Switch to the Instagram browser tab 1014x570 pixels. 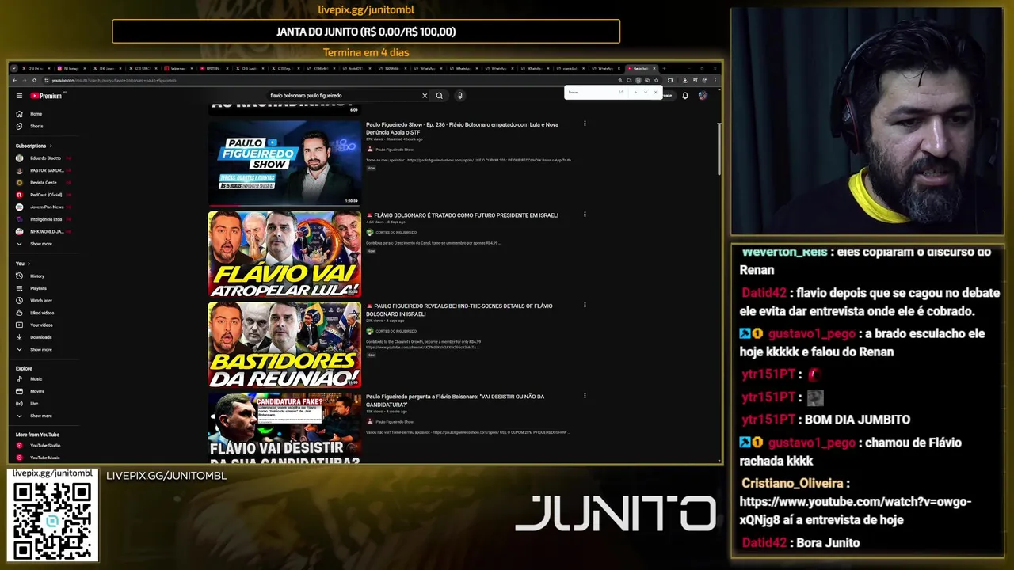(71, 69)
